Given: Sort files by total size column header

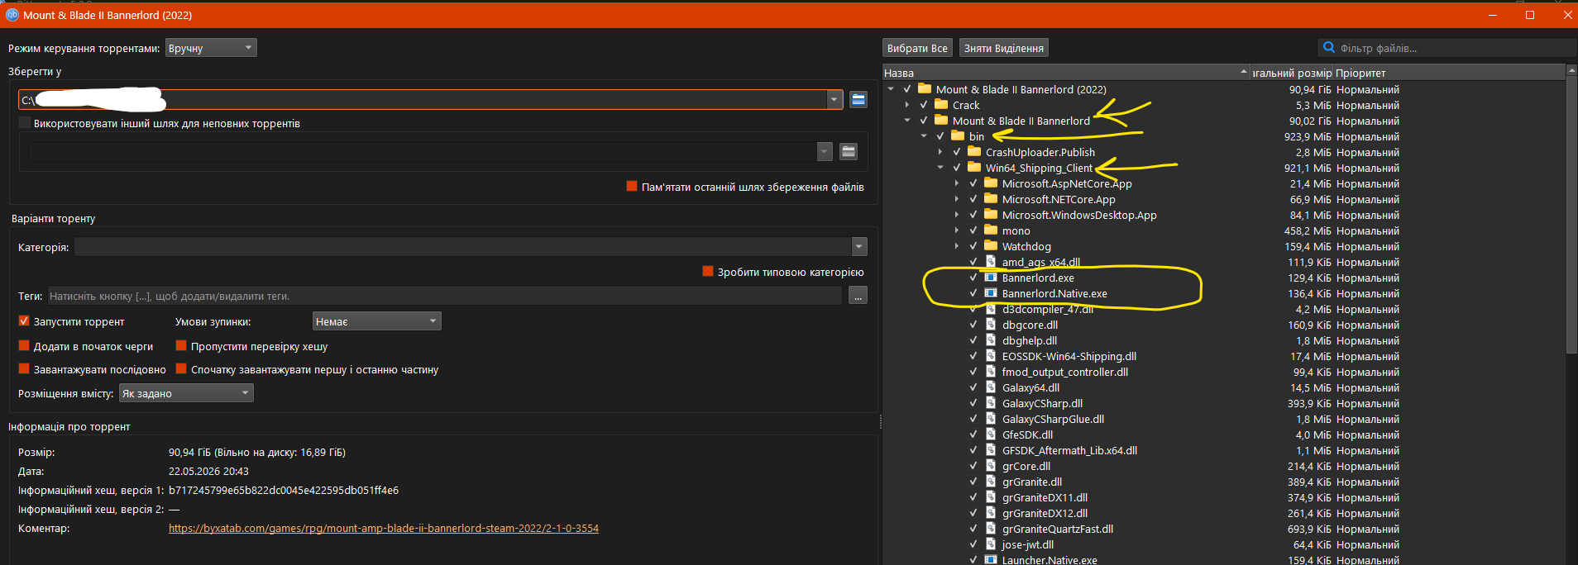Looking at the screenshot, I should 1292,73.
